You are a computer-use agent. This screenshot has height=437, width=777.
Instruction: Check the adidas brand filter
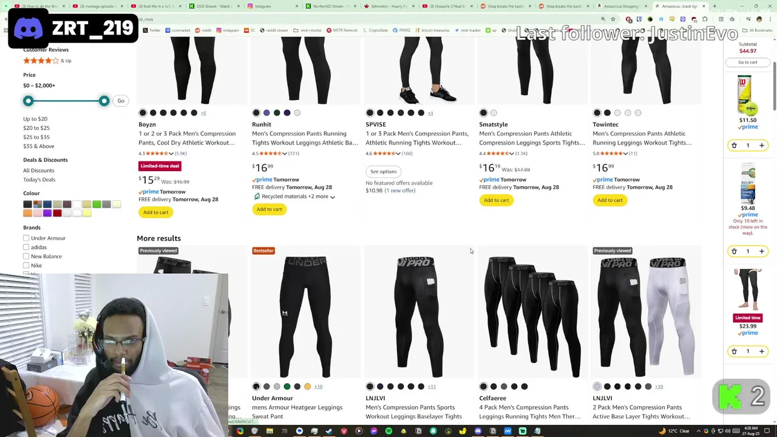point(26,247)
